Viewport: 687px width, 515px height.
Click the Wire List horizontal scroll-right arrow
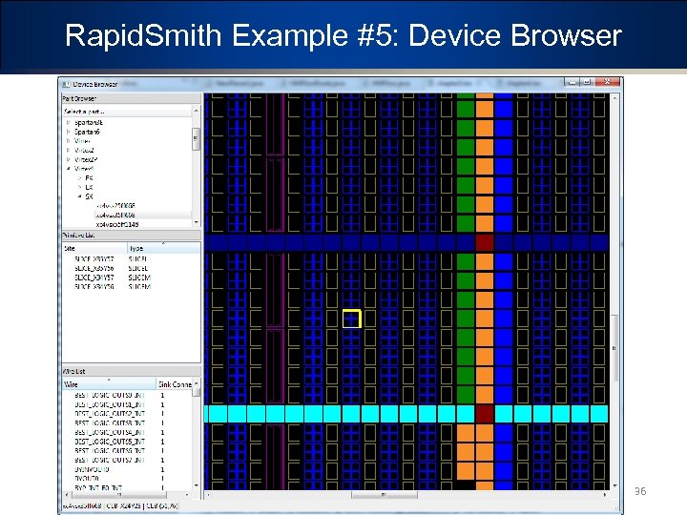(x=188, y=495)
